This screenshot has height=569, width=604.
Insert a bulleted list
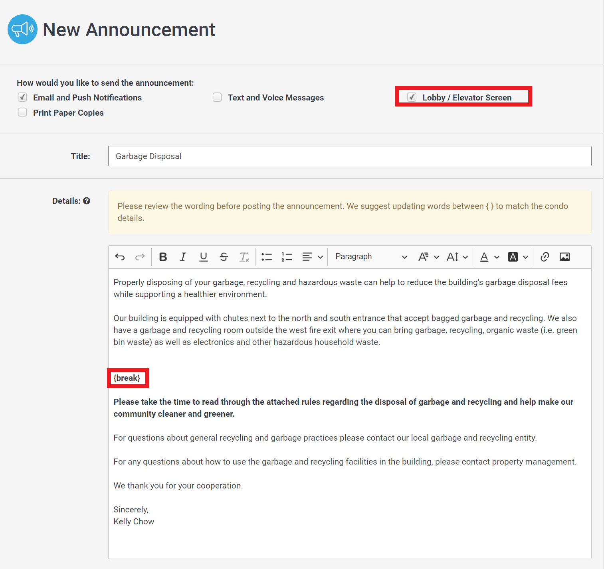coord(266,257)
